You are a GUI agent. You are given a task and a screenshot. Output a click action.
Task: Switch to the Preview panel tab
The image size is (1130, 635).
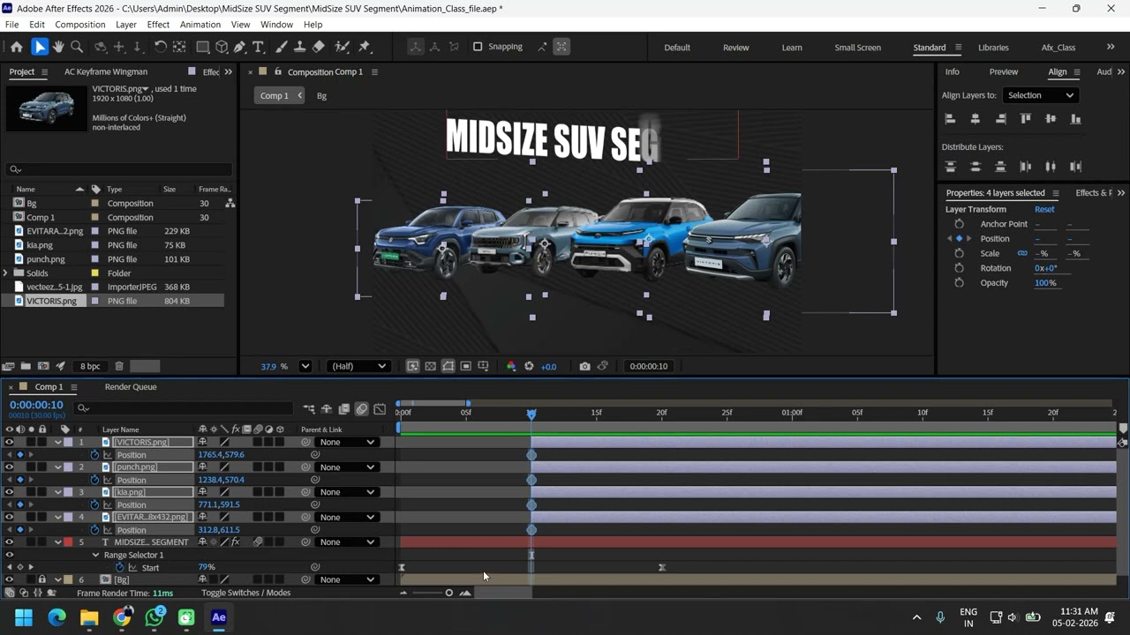[1003, 71]
